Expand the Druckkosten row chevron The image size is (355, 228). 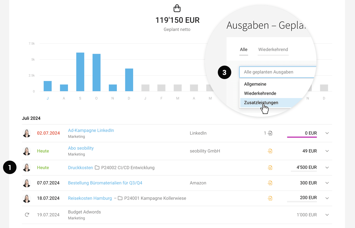[327, 167]
